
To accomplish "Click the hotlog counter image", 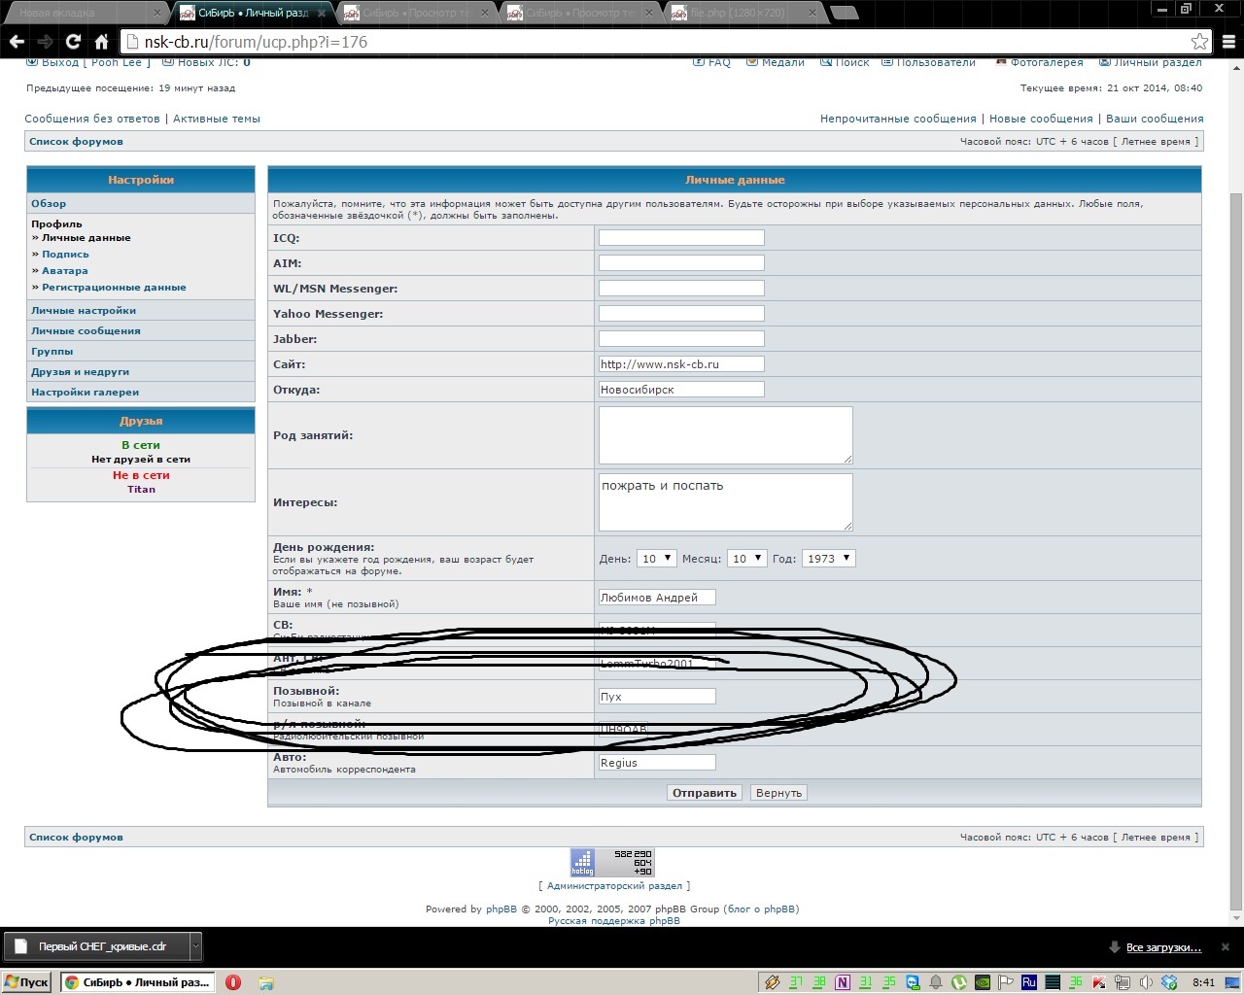I will pyautogui.click(x=611, y=862).
